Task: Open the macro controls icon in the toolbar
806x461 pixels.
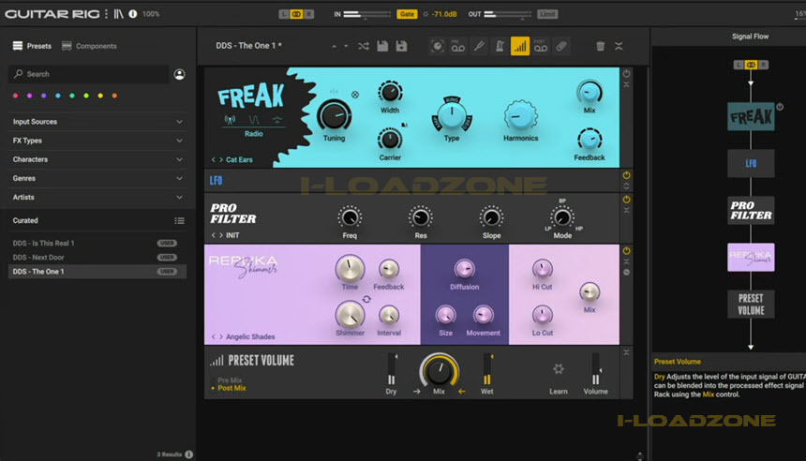Action: [437, 46]
